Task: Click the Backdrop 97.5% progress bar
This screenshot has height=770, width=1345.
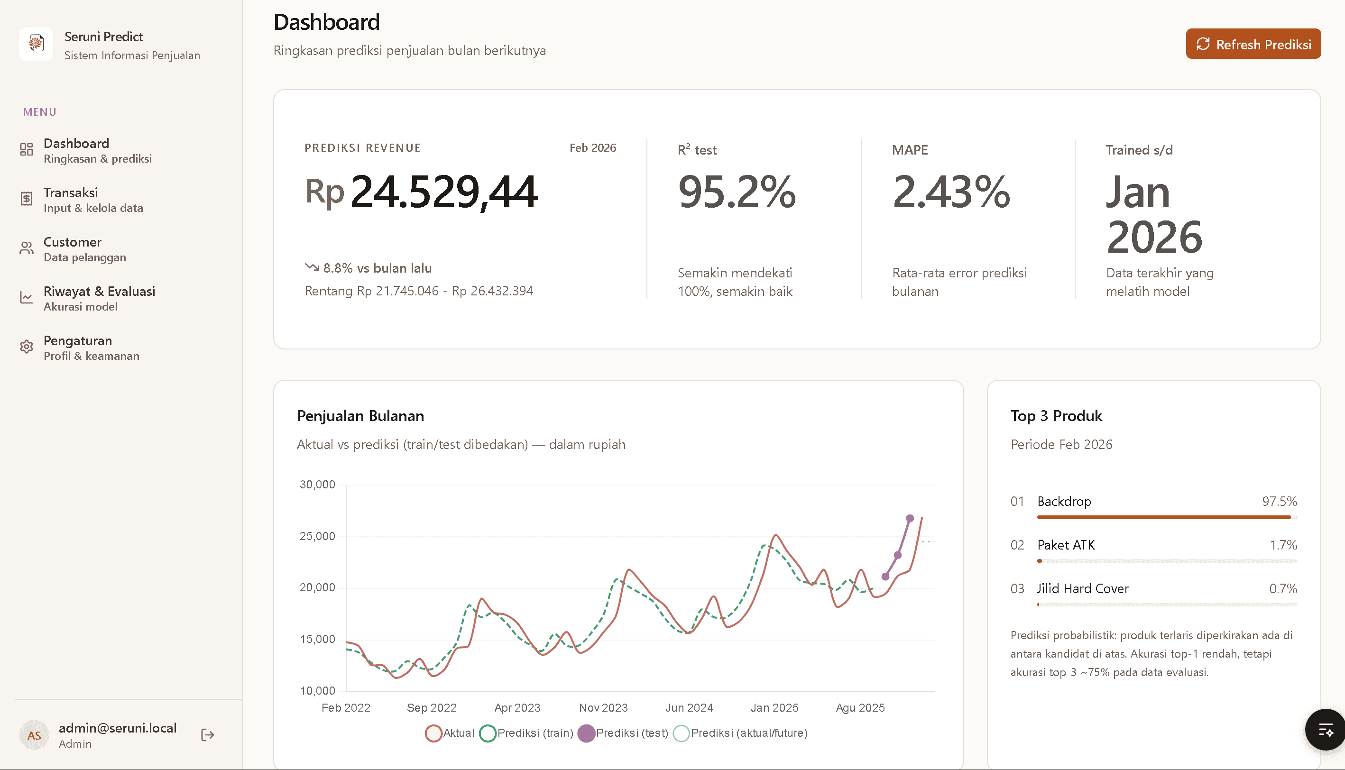Action: tap(1167, 517)
